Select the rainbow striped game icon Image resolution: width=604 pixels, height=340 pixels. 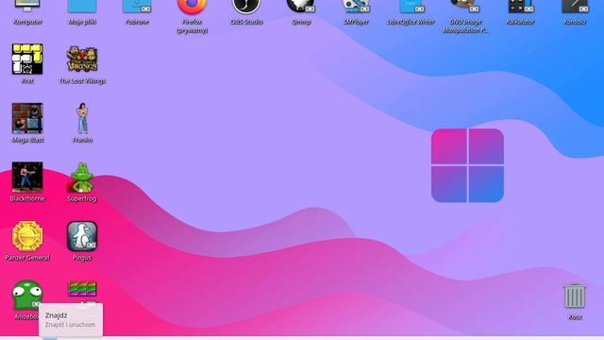pyautogui.click(x=82, y=289)
